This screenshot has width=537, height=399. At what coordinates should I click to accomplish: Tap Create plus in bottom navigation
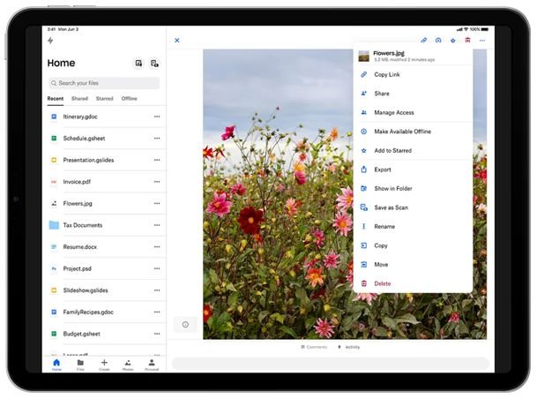(x=104, y=365)
